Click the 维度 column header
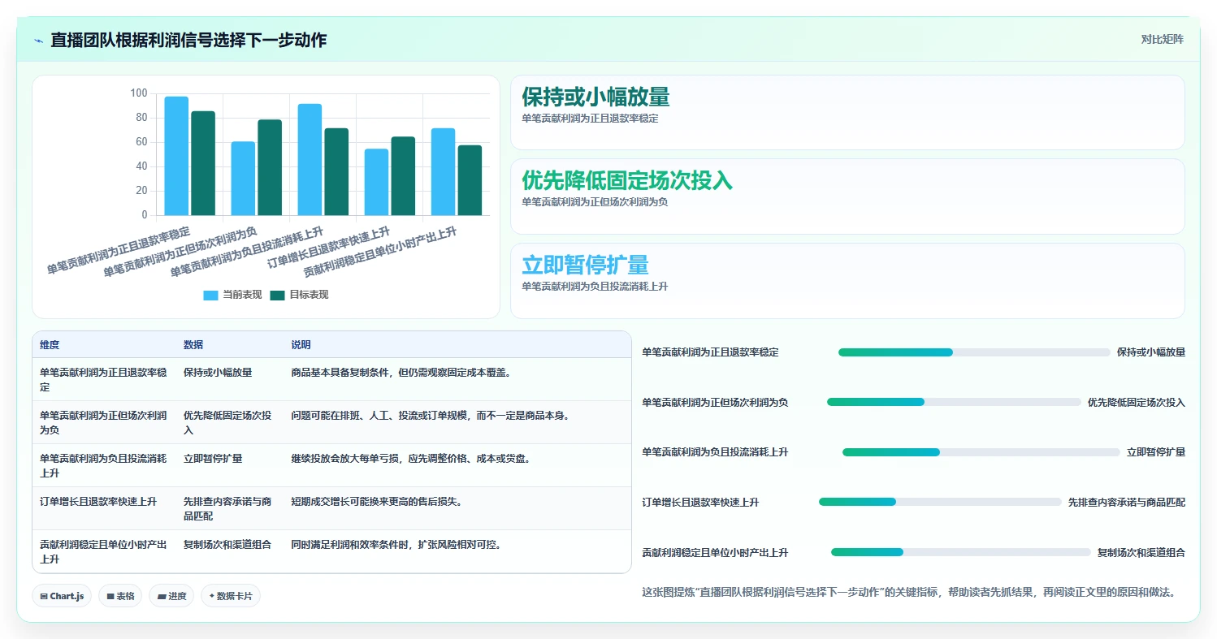 (x=50, y=345)
